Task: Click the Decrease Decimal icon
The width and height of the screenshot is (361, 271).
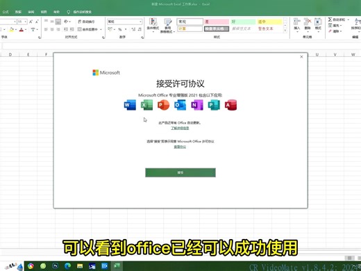Action: (x=140, y=29)
